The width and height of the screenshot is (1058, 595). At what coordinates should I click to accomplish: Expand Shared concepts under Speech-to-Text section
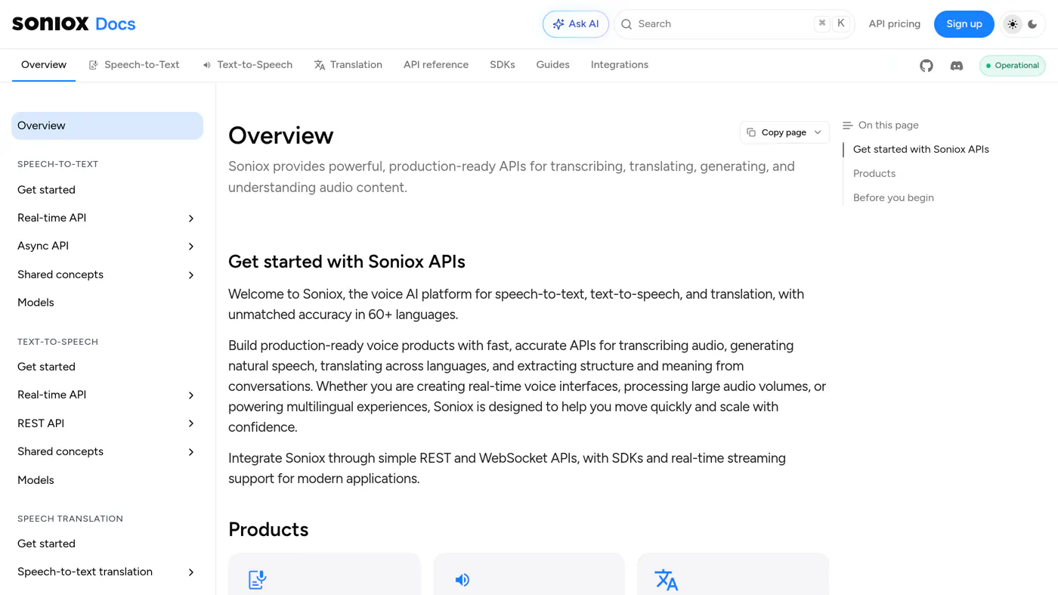coord(107,274)
